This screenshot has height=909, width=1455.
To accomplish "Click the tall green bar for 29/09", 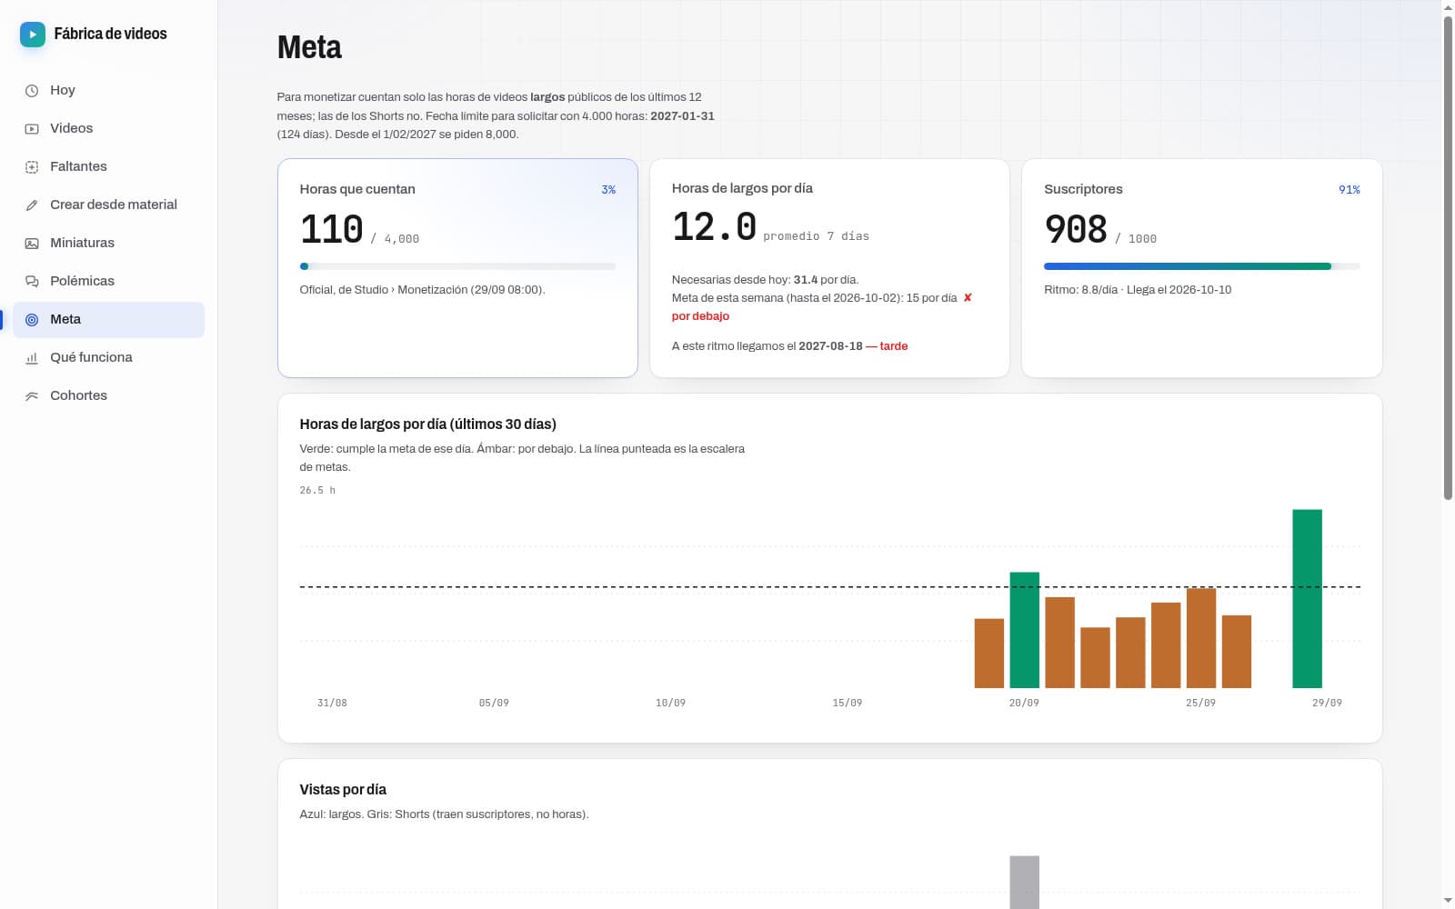I will click(1307, 598).
